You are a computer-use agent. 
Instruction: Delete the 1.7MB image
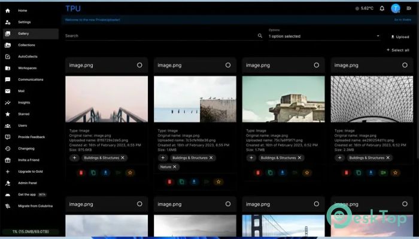[258, 173]
